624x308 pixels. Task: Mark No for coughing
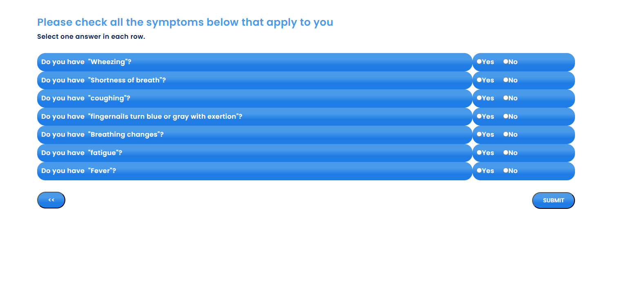[x=506, y=98]
